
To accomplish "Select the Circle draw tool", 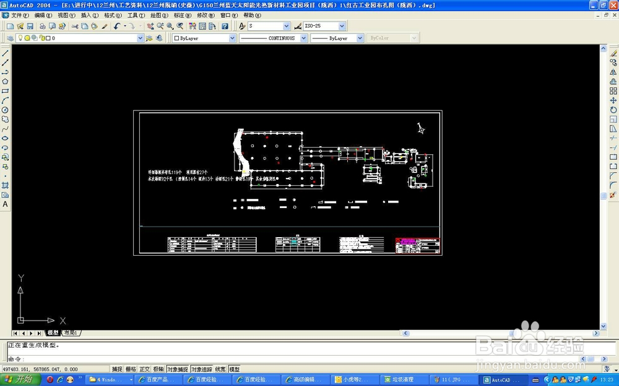I will coord(5,110).
